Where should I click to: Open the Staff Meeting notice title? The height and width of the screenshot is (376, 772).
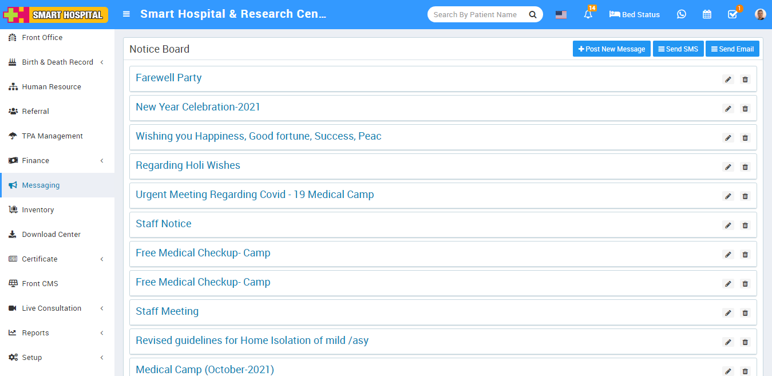(167, 311)
